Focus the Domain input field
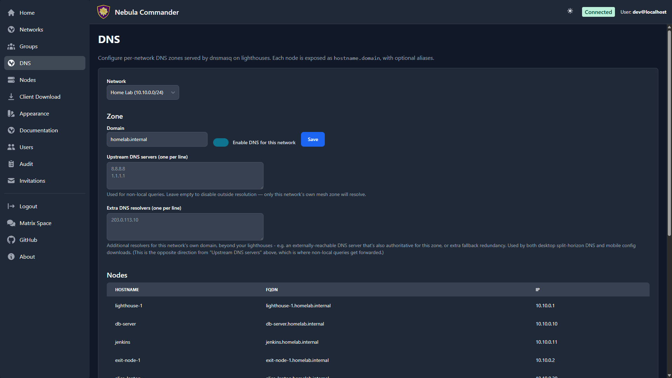The height and width of the screenshot is (378, 672). pos(157,139)
